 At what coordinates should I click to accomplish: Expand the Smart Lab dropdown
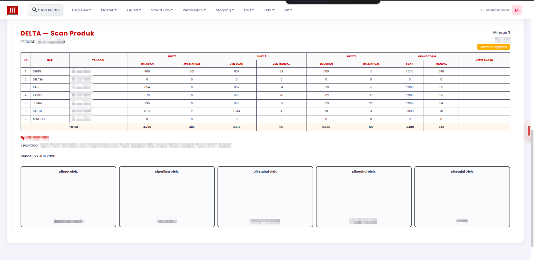pos(162,10)
